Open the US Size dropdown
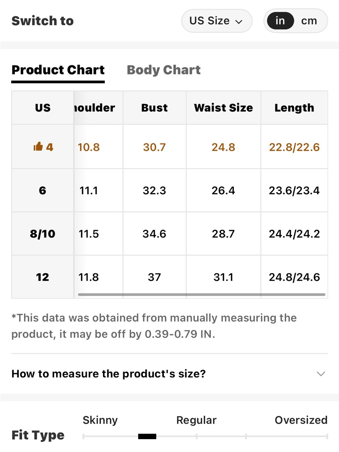Viewport: 339px width, 452px height. tap(217, 21)
